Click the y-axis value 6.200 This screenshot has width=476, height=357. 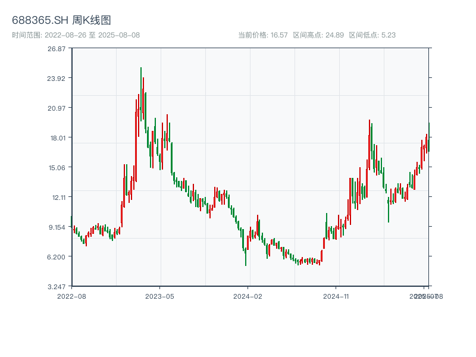(x=56, y=257)
